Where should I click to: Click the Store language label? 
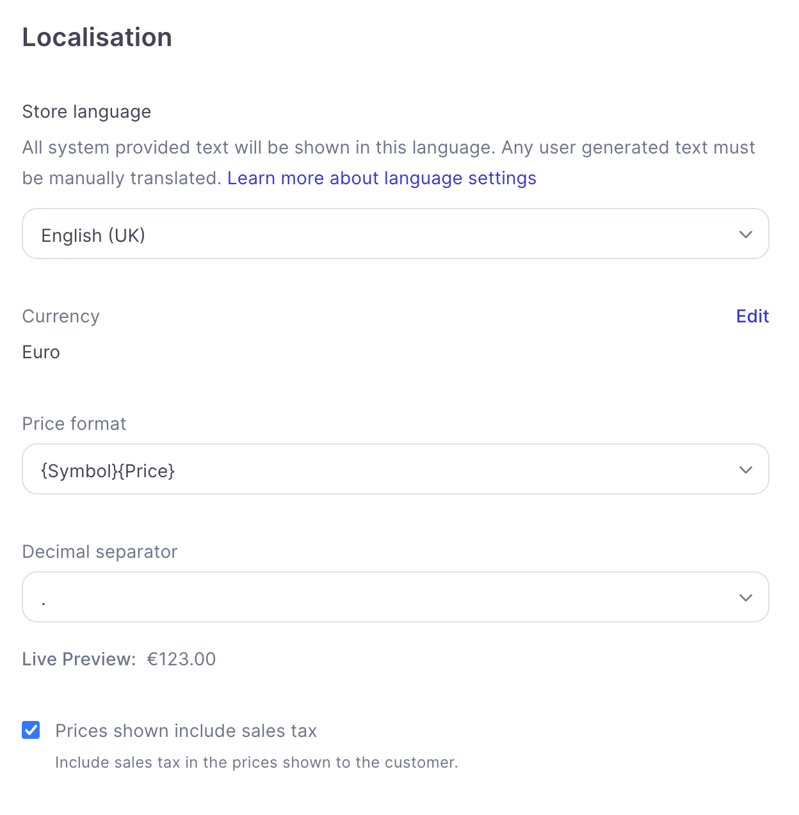pyautogui.click(x=86, y=112)
